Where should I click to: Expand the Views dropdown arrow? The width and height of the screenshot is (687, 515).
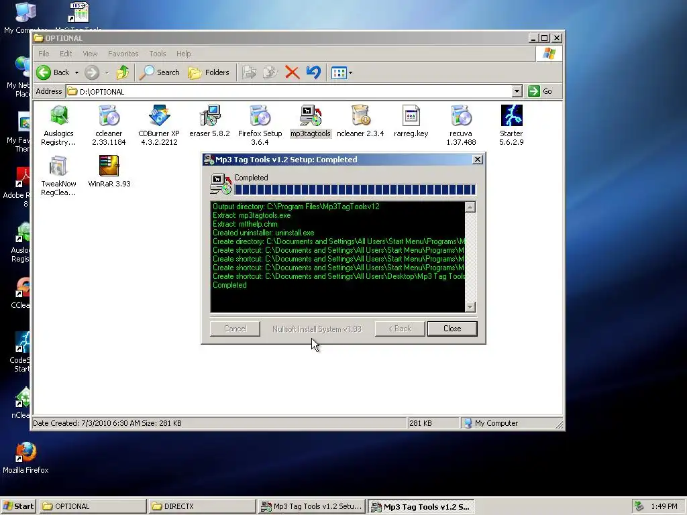(350, 72)
